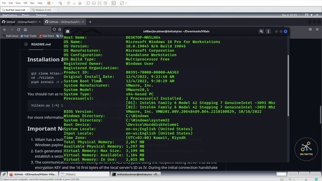
Task: Open the Terminal menu in the Kali panel
Action: [x=41, y=15]
